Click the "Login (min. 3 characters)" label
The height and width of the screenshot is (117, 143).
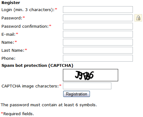pyautogui.click(x=28, y=10)
